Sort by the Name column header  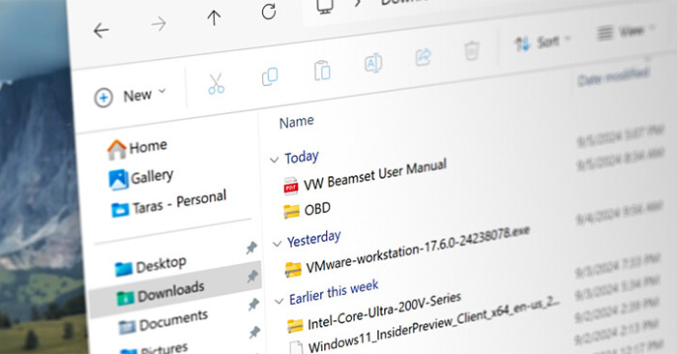(297, 122)
